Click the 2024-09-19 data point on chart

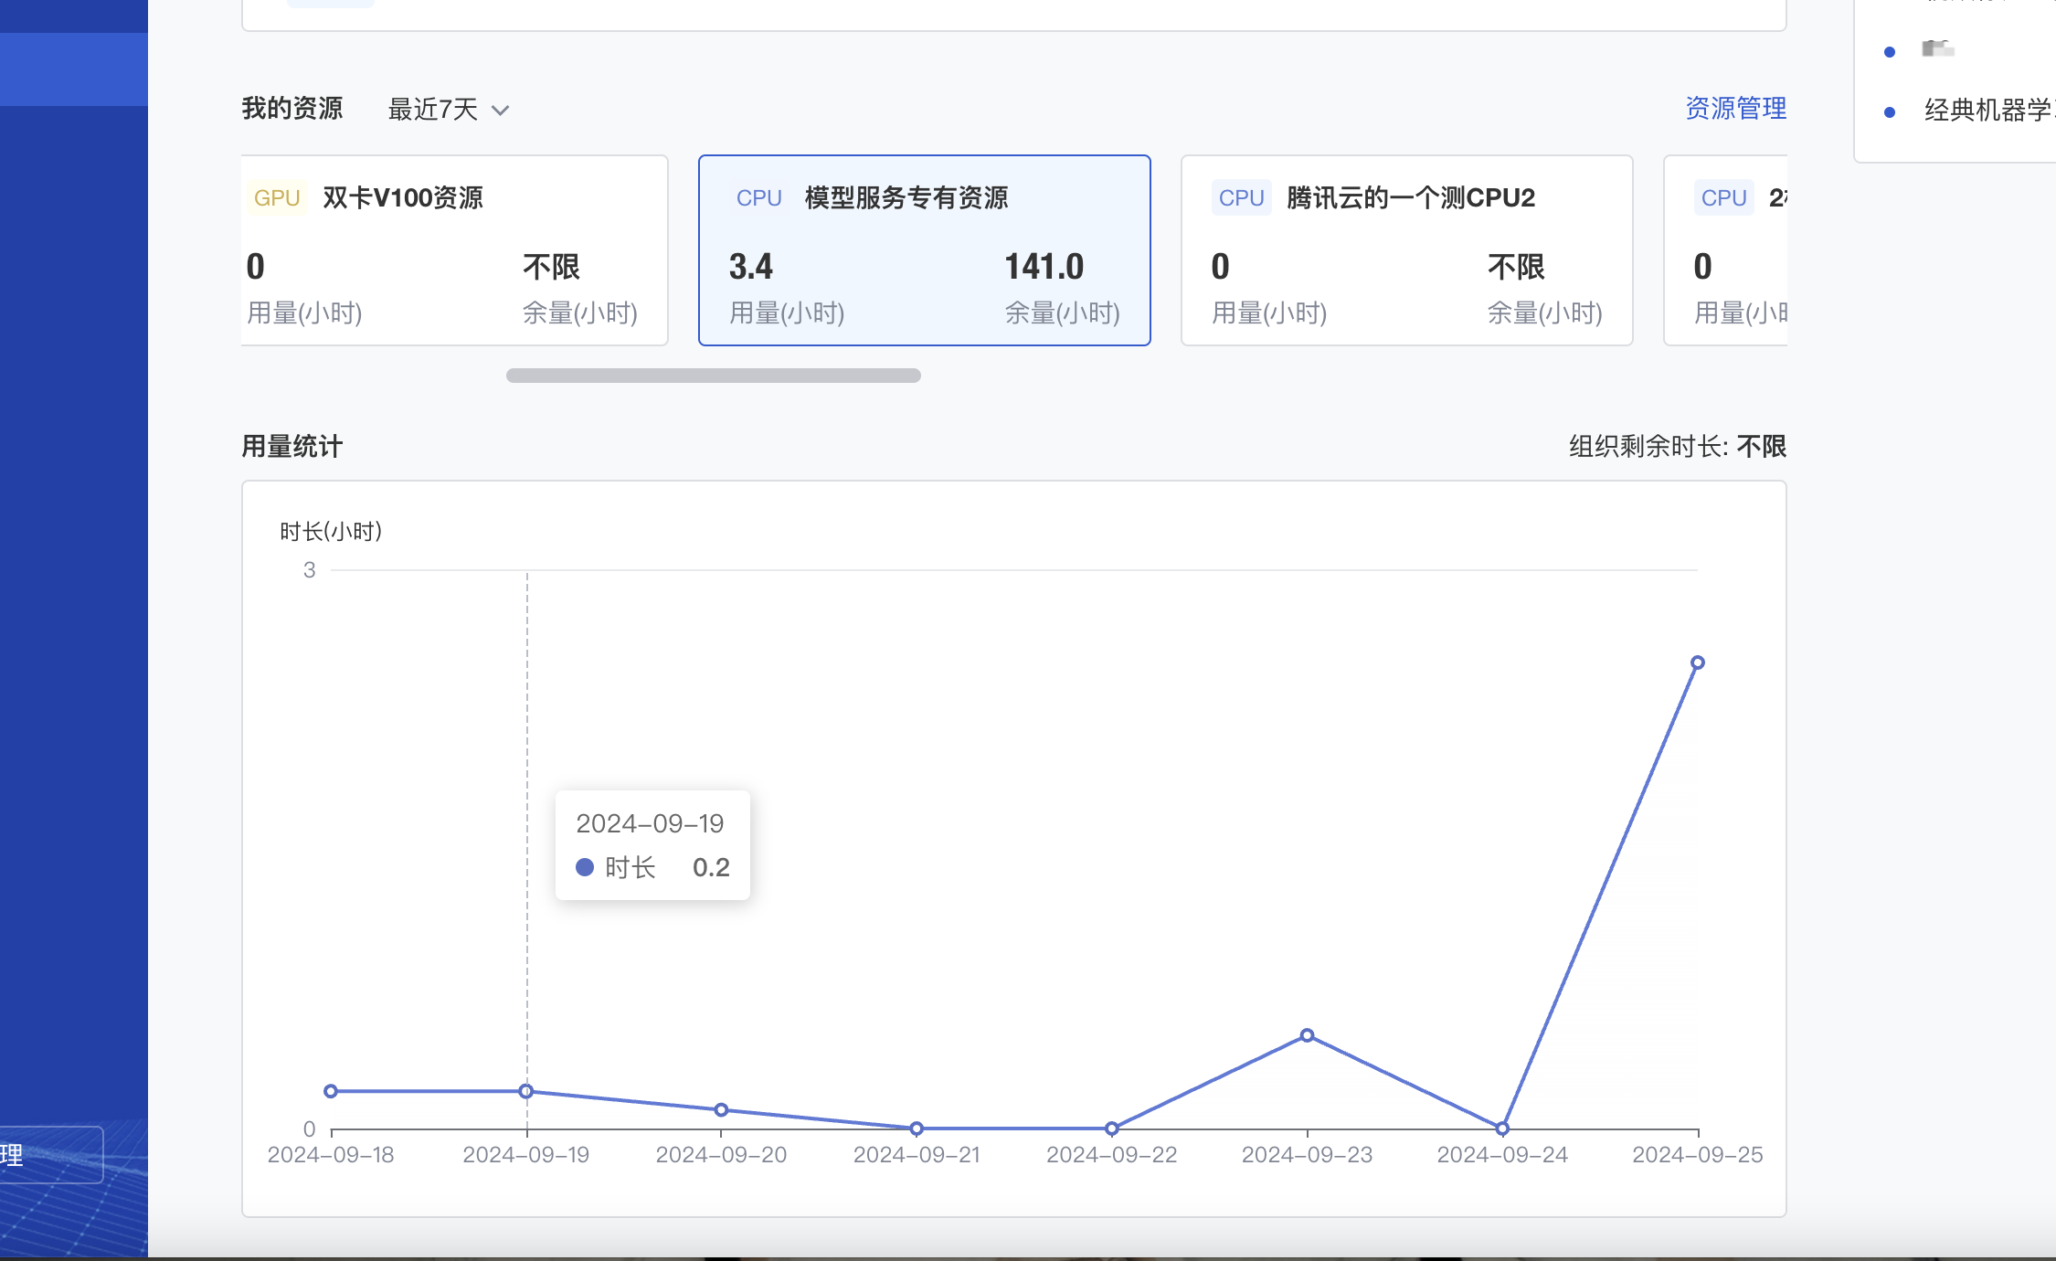526,1091
